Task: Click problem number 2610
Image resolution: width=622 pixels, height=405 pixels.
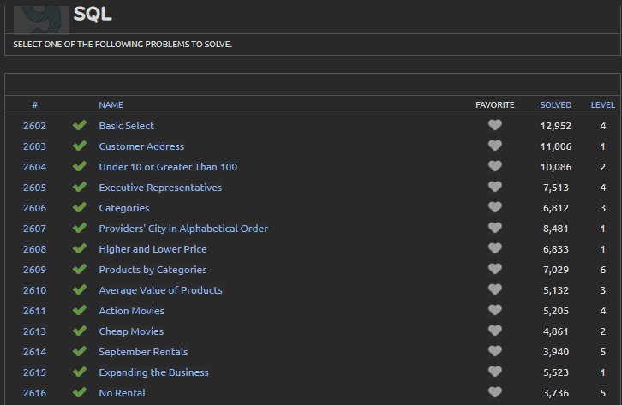Action: click(x=34, y=290)
